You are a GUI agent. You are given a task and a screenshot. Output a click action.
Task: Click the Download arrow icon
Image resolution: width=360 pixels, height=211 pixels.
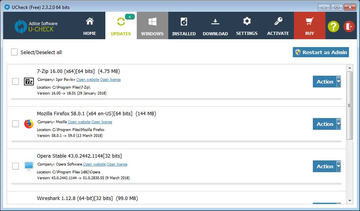point(215,22)
